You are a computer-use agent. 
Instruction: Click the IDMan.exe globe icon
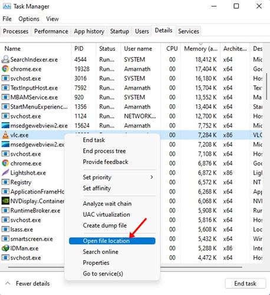pos(5,248)
